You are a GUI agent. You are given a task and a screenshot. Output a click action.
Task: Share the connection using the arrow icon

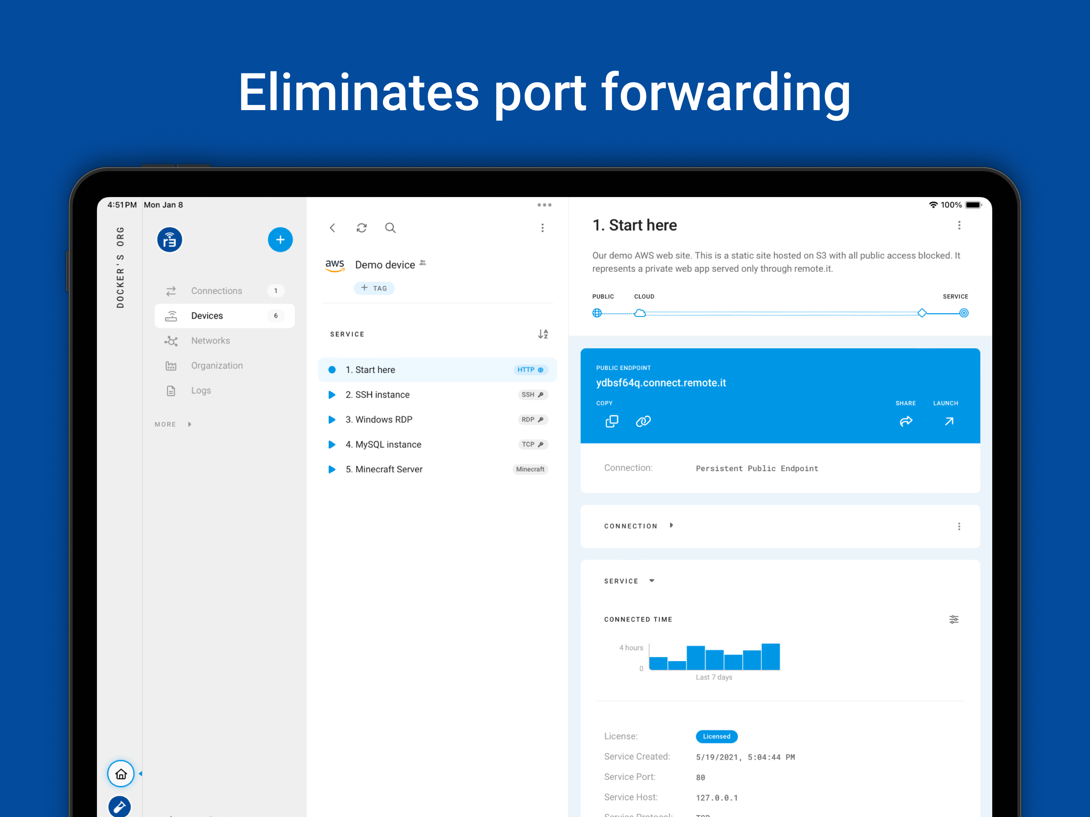click(906, 421)
